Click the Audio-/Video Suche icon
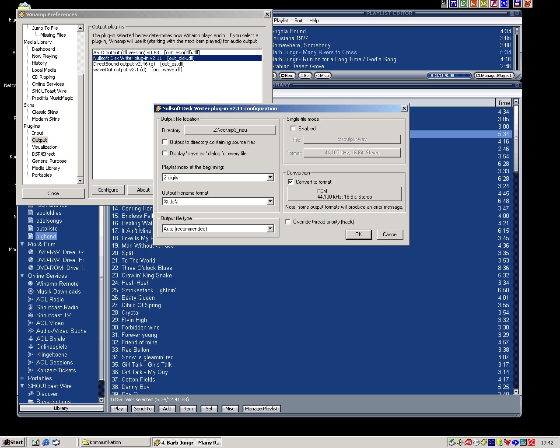The height and width of the screenshot is (448, 560). coord(31,331)
